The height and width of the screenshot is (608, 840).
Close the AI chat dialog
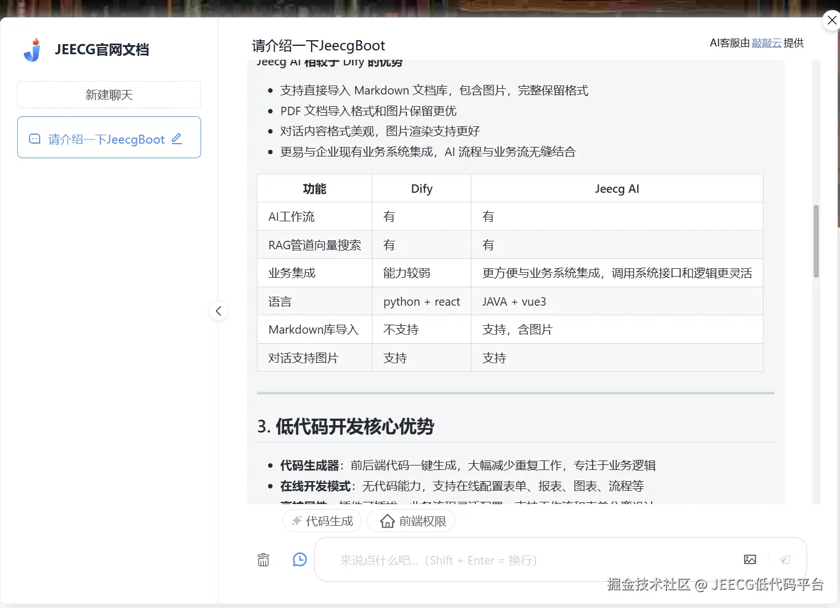point(832,20)
